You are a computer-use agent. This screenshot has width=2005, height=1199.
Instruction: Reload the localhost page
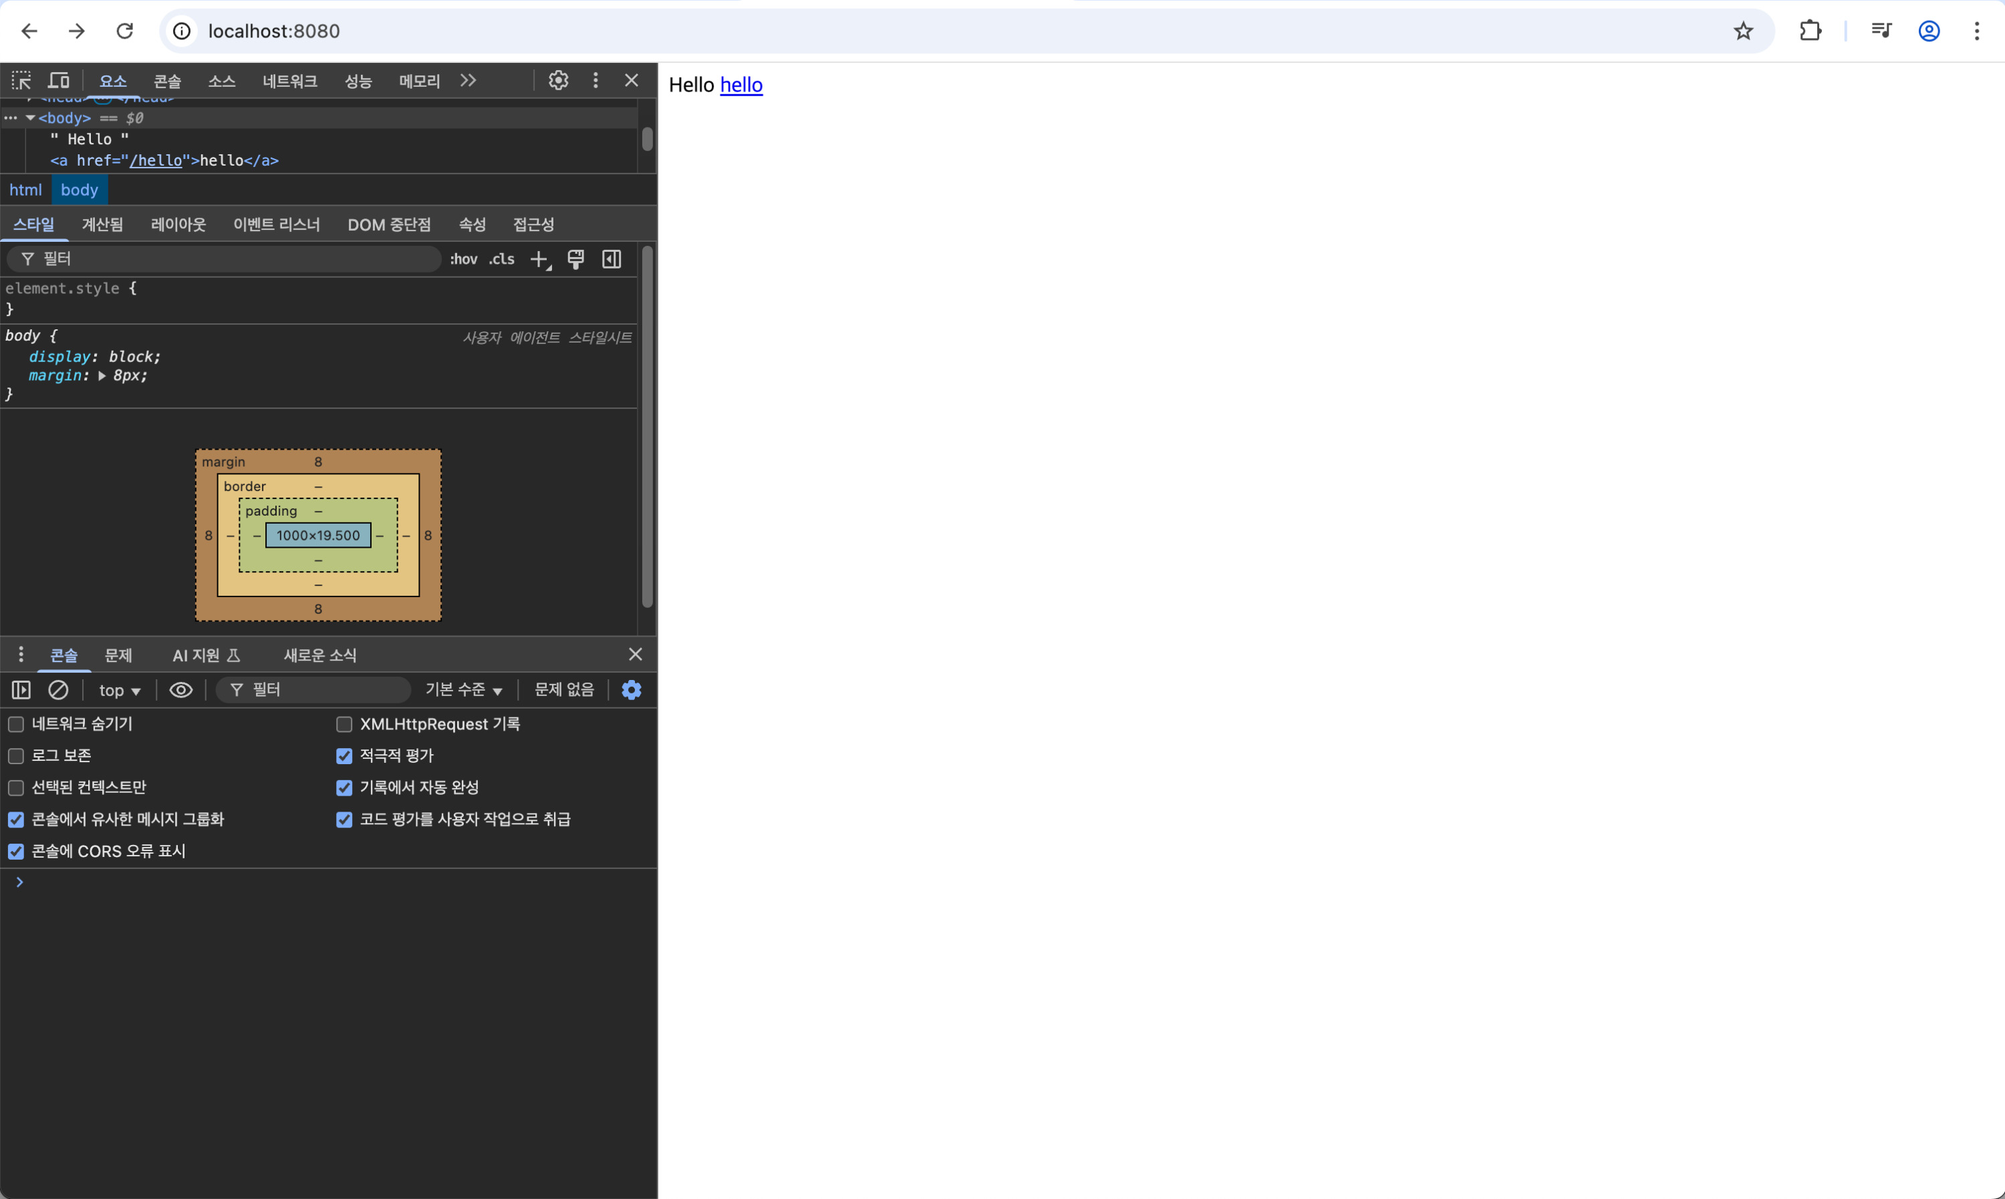(x=124, y=31)
